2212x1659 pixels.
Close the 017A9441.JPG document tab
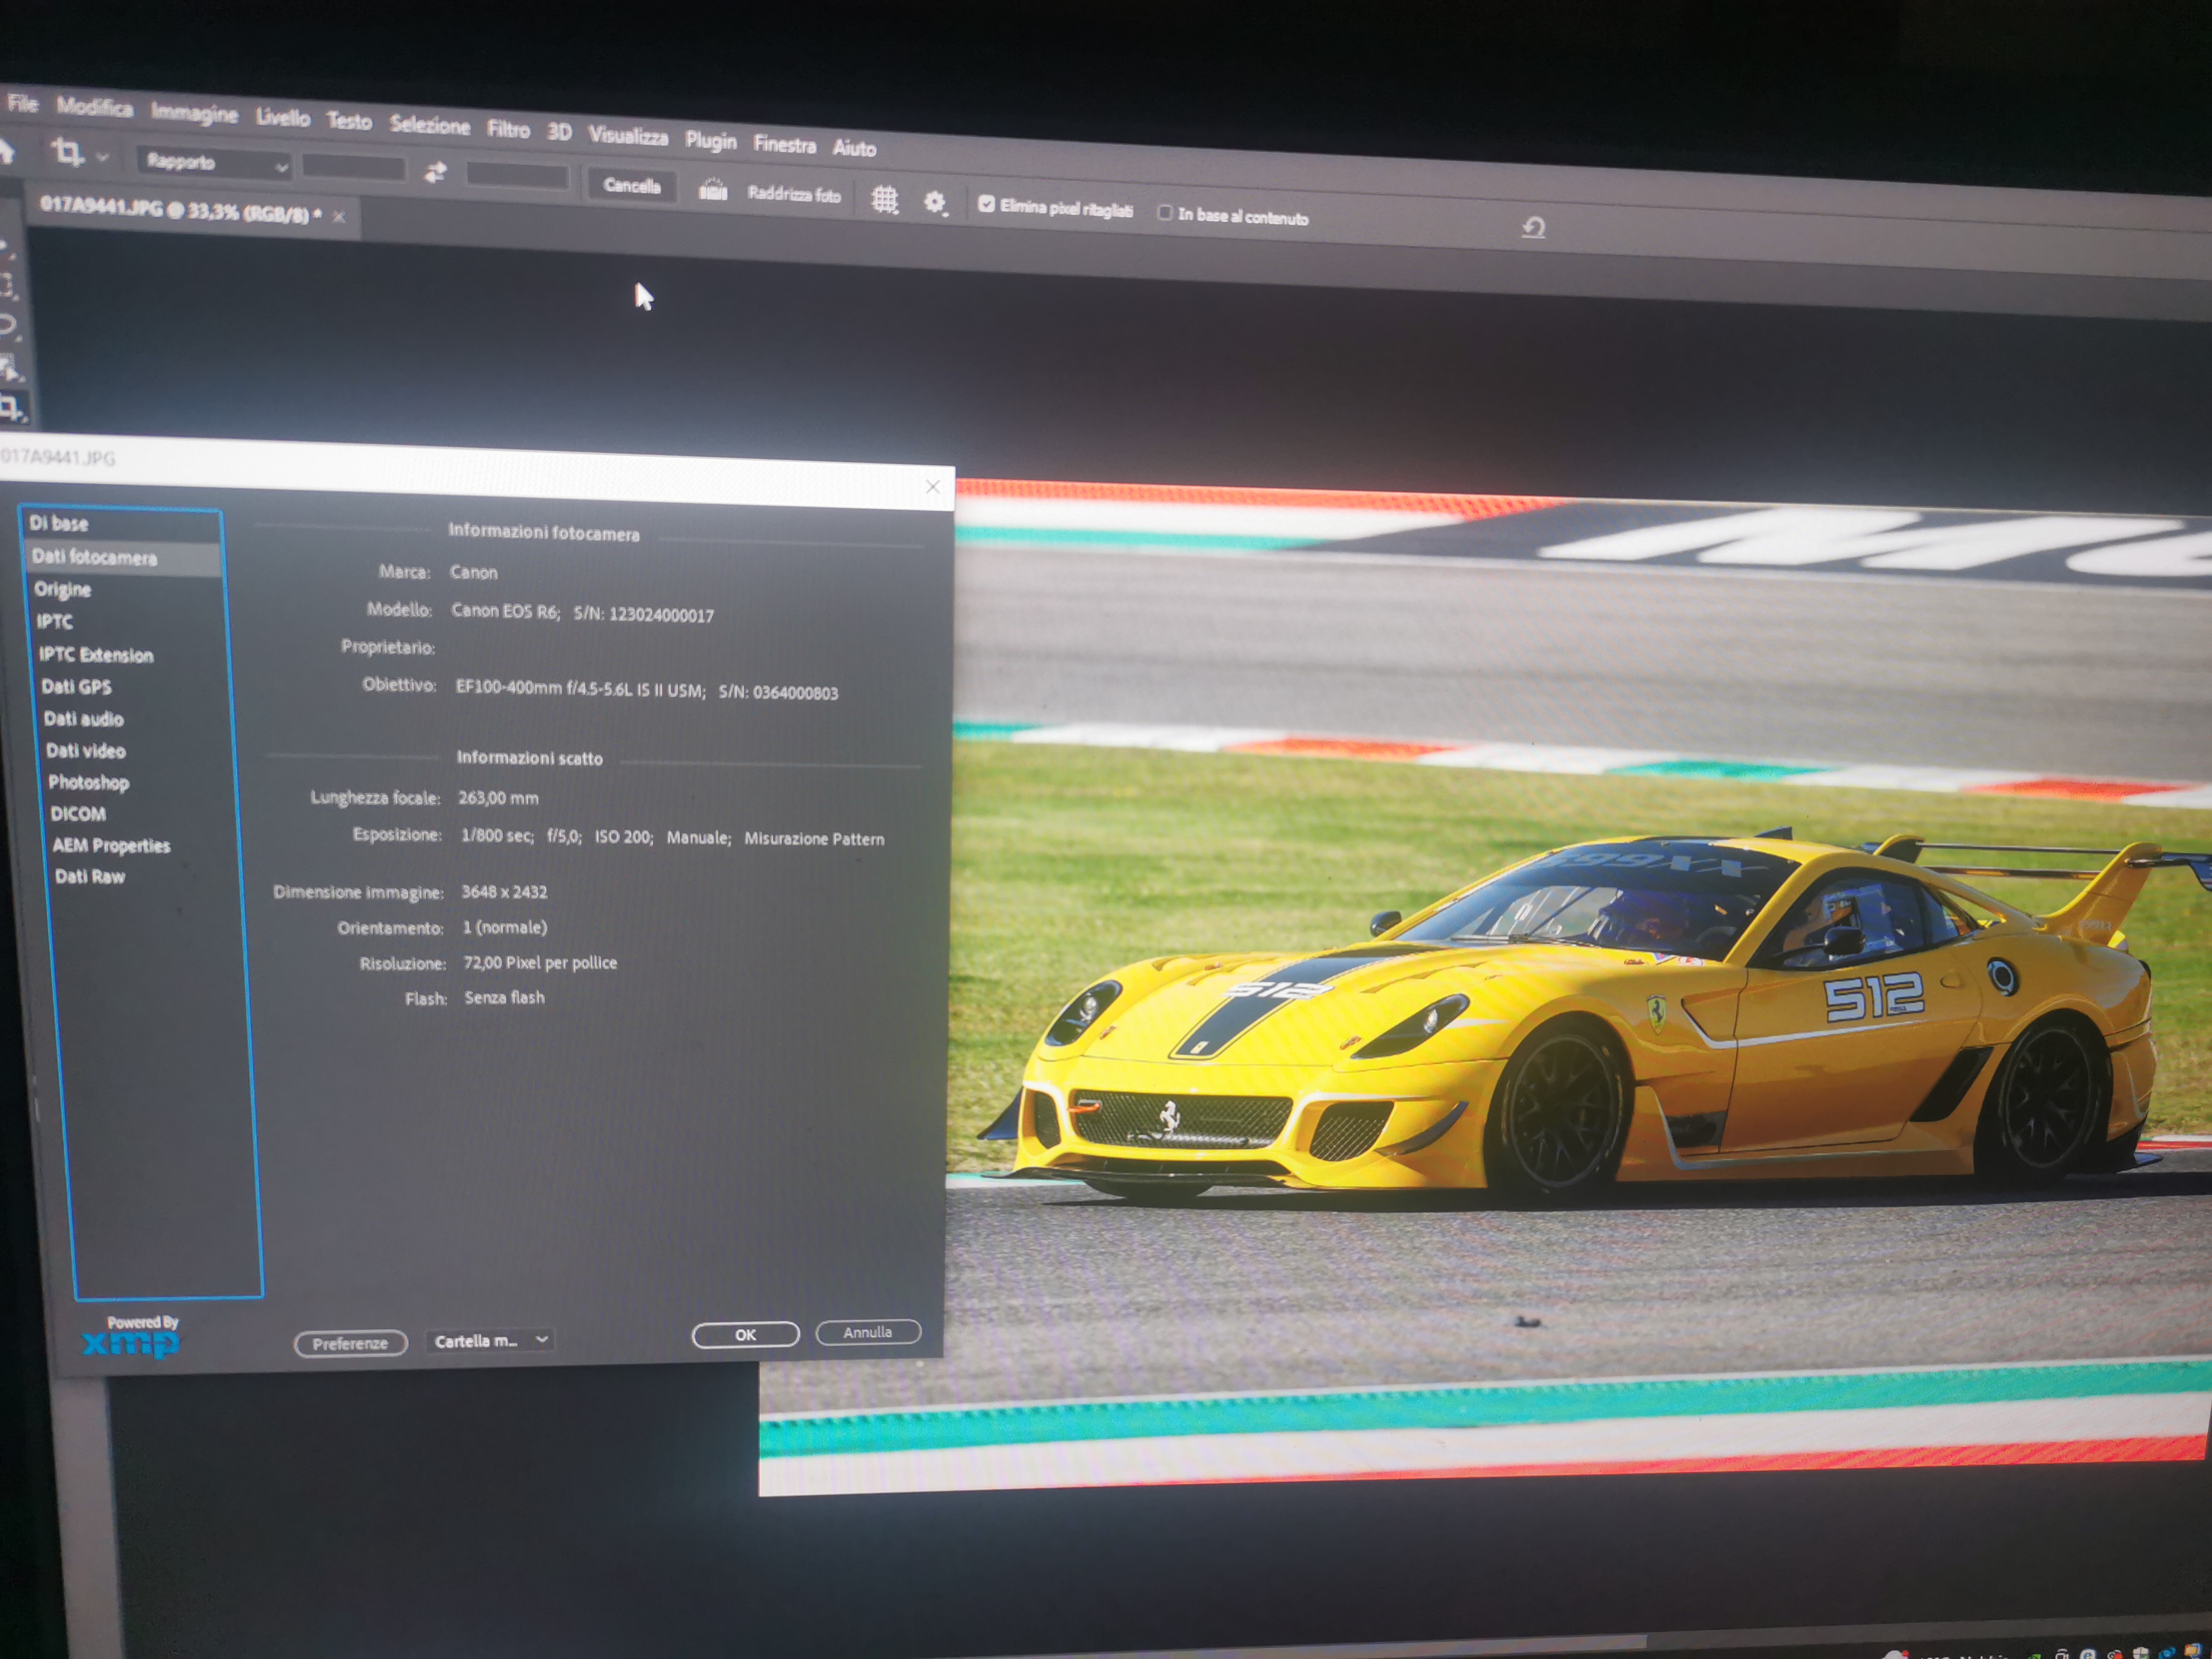click(339, 216)
